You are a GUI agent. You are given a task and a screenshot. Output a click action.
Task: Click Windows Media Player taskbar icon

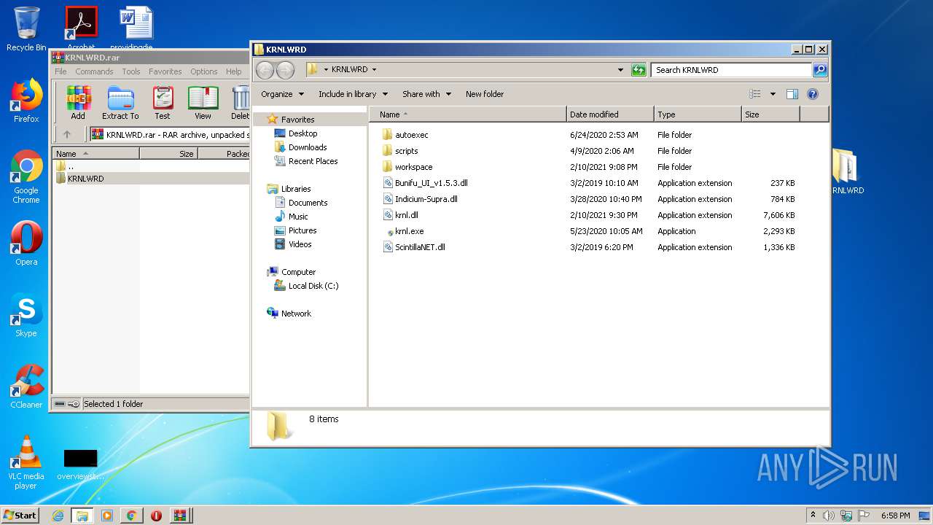point(107,516)
